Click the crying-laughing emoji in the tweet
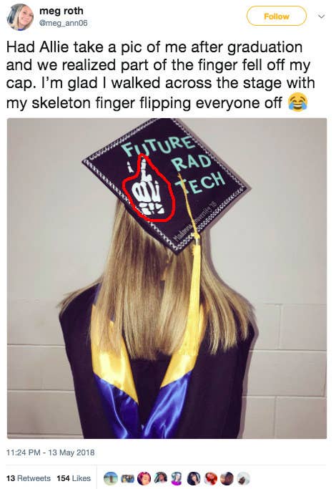The image size is (336, 489). 297,102
